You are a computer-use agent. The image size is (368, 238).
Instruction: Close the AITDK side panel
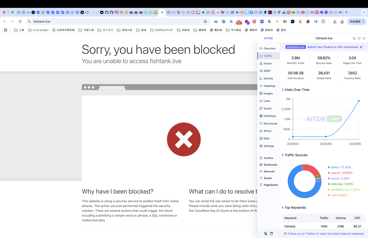click(x=364, y=38)
